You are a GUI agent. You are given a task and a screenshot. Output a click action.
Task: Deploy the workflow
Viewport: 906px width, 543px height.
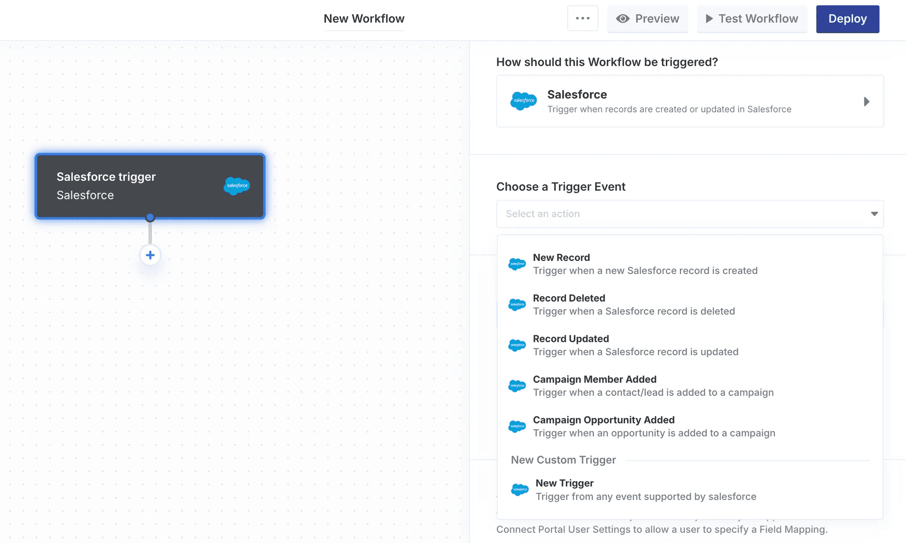pyautogui.click(x=847, y=19)
